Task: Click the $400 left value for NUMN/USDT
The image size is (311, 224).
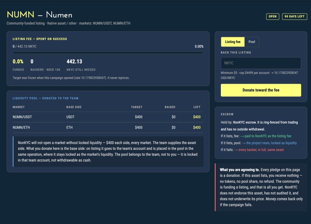Action: pos(197,117)
